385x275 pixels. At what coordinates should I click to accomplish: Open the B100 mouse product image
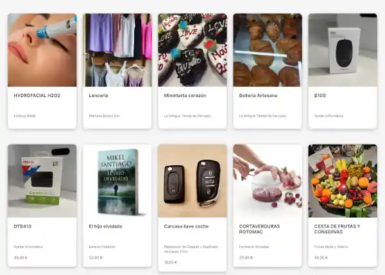[x=343, y=50]
